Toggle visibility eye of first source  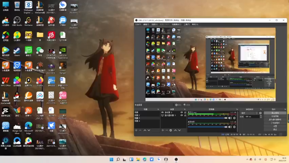(181, 113)
